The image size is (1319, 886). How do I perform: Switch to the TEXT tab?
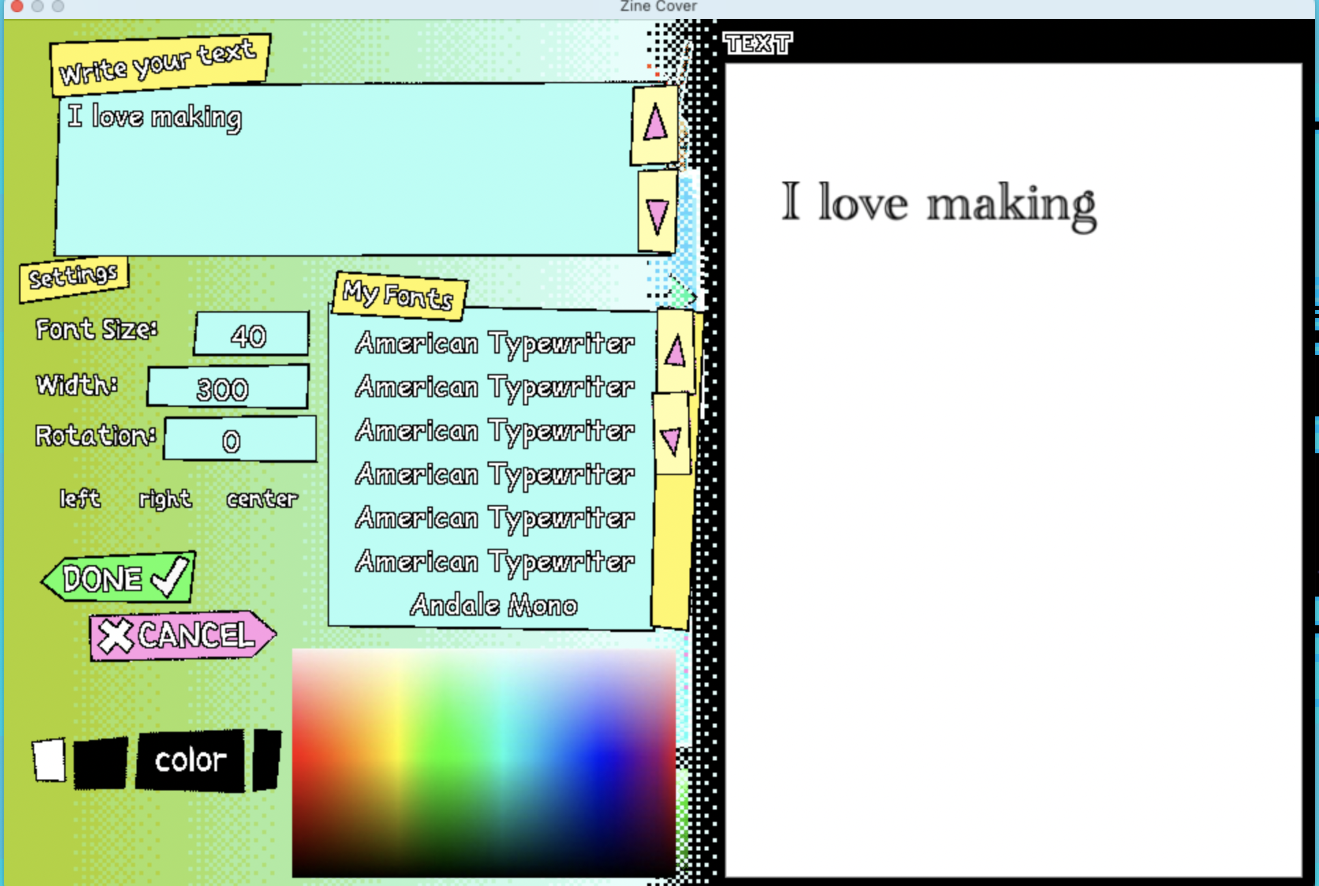point(758,42)
